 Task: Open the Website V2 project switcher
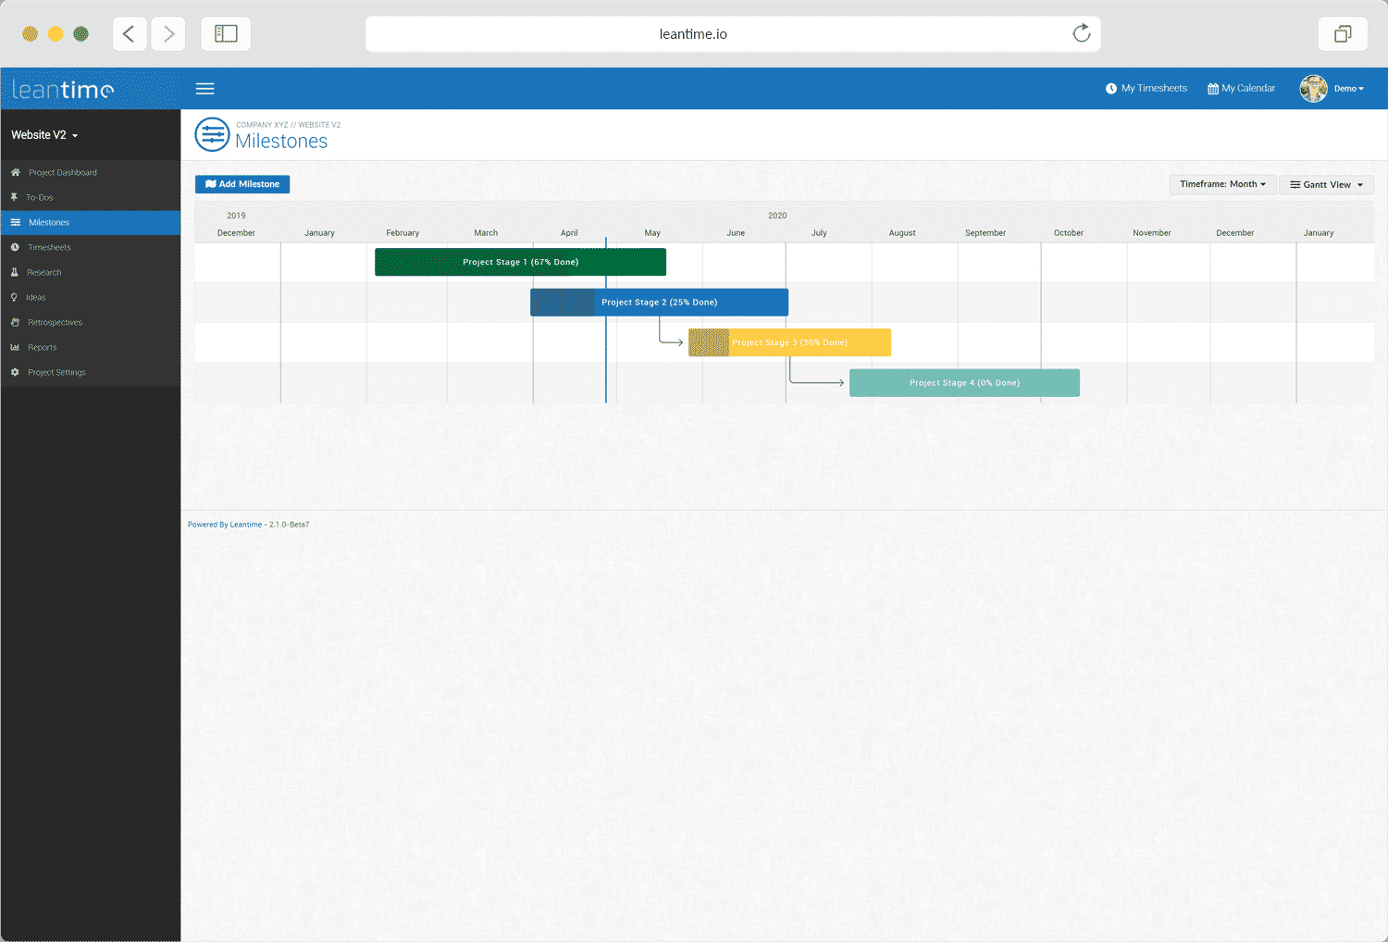(44, 134)
